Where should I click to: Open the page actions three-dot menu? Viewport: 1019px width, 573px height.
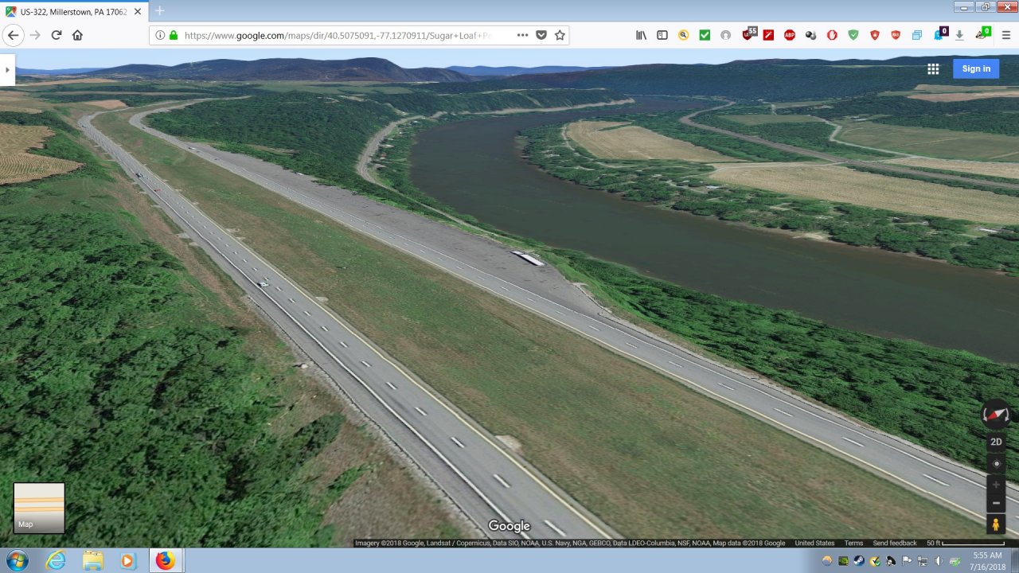point(522,35)
